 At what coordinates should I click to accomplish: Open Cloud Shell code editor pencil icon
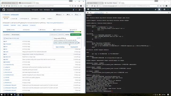156,10
